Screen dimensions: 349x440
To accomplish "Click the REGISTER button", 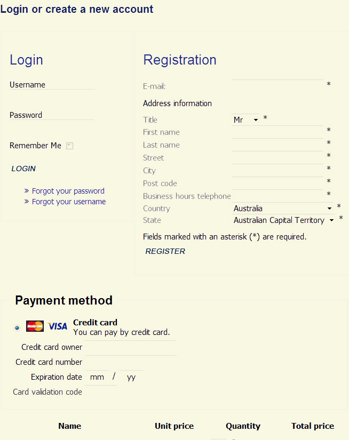I will 165,251.
